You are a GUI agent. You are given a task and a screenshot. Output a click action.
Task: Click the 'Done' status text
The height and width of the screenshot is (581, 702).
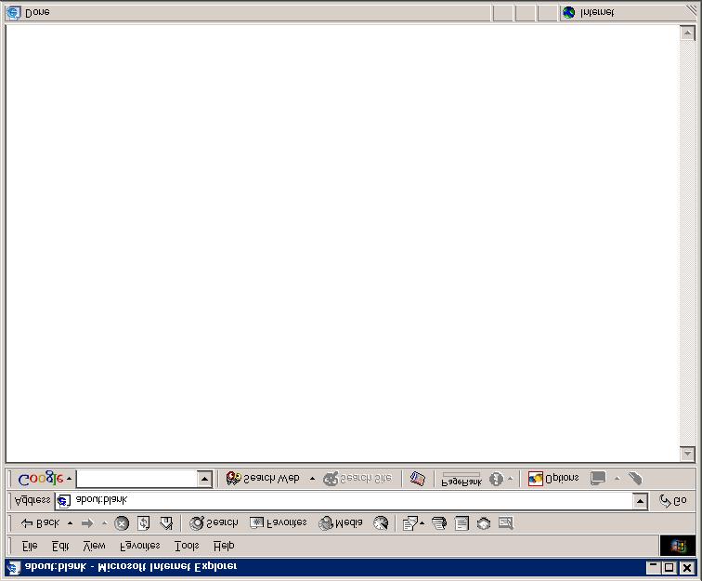[37, 13]
